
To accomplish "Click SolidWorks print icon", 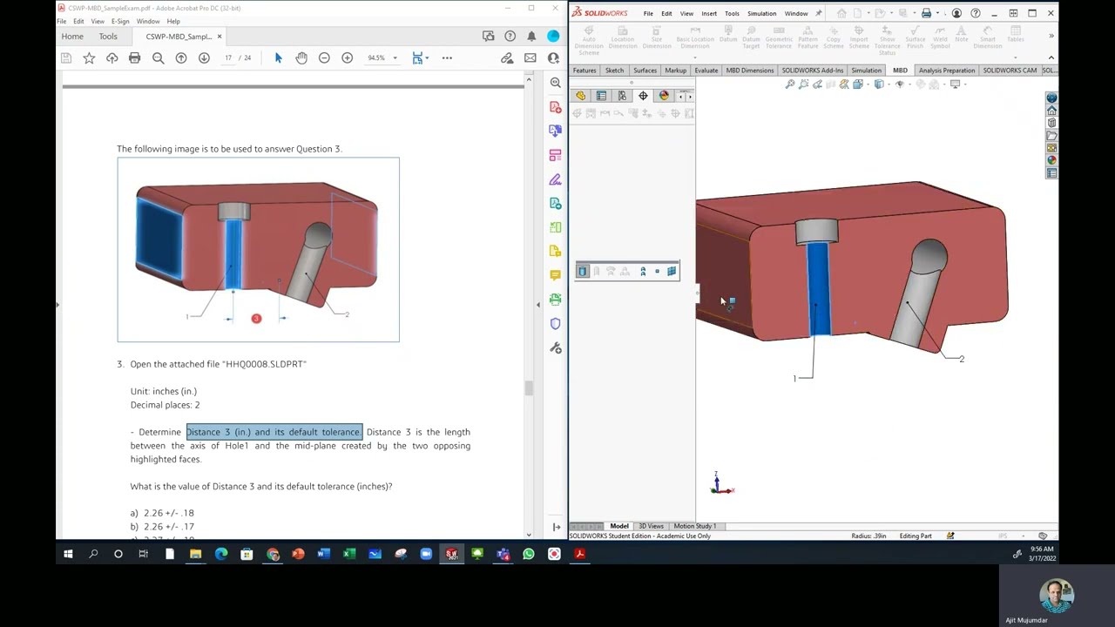I will tap(926, 13).
